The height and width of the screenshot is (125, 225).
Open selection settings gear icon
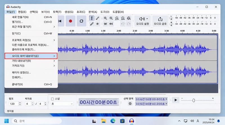pyautogui.click(x=130, y=103)
